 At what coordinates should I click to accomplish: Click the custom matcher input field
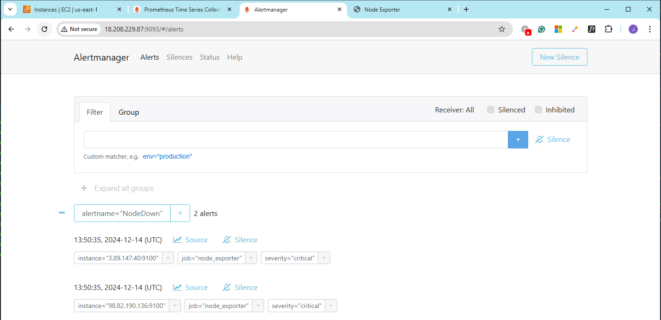(x=296, y=140)
